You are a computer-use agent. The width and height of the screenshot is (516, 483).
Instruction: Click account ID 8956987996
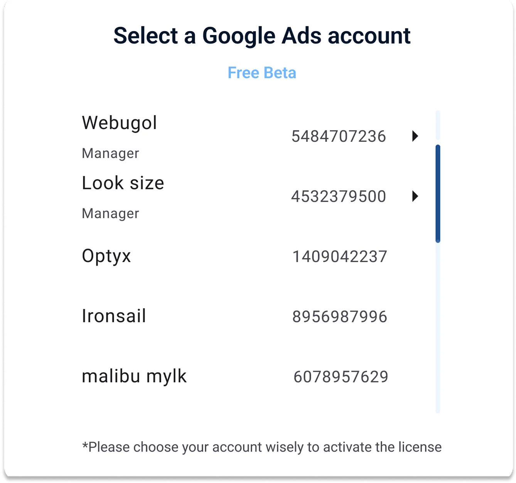(340, 317)
